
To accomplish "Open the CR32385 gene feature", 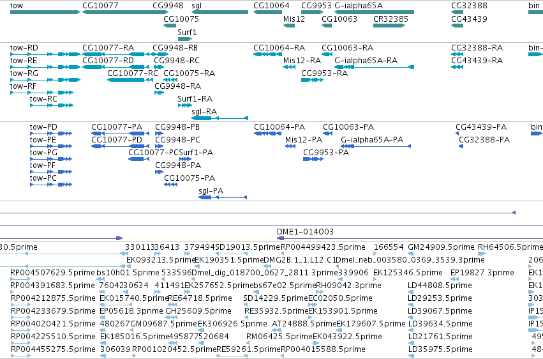I will coord(389,26).
